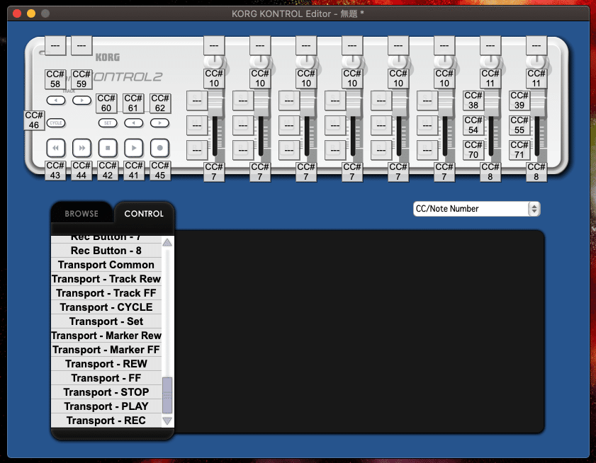This screenshot has height=463, width=596.
Task: Click the list scroll down arrow
Action: click(167, 421)
